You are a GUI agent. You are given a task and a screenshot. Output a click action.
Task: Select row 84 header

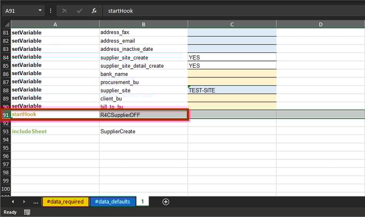click(x=6, y=57)
